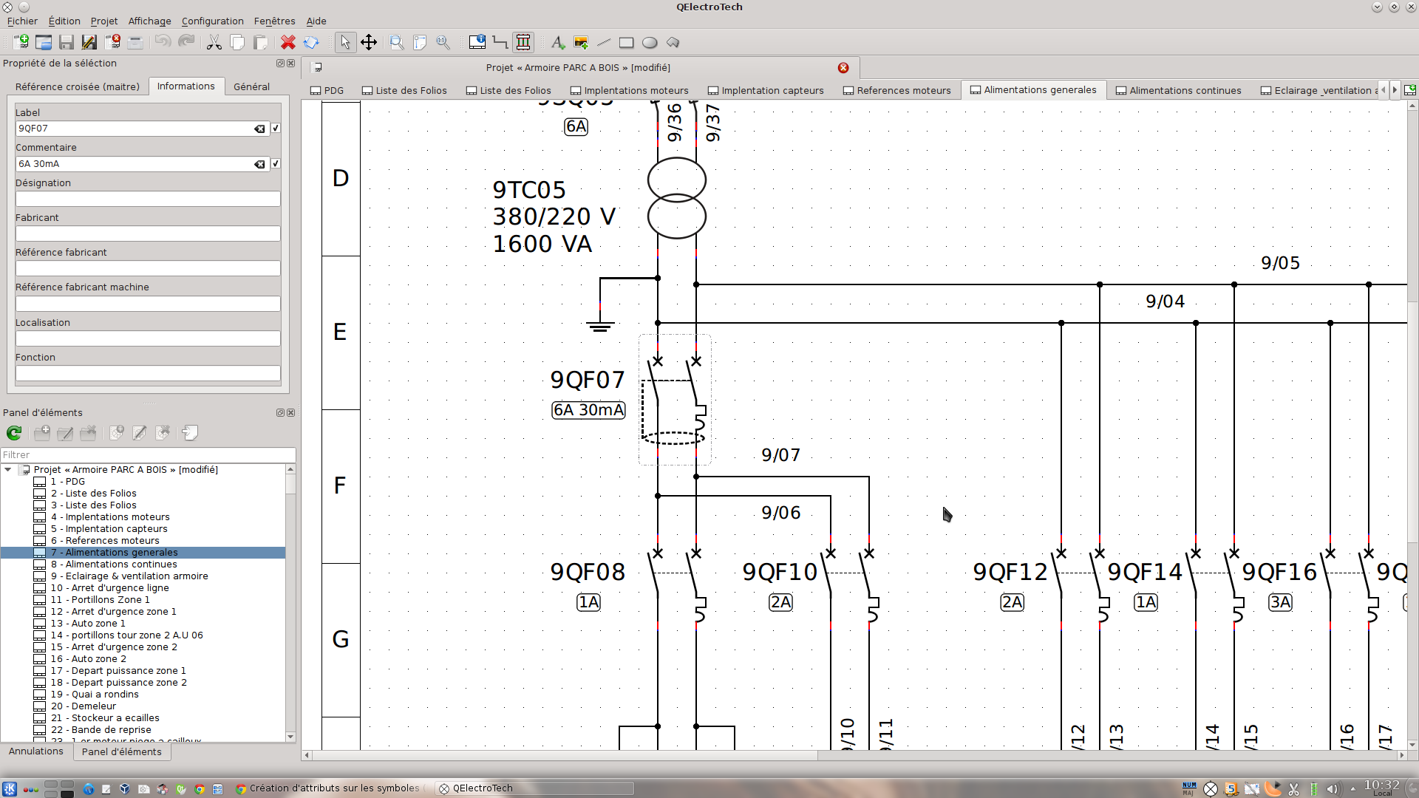Viewport: 1419px width, 798px height.
Task: Click the Print icon
Action: click(135, 42)
